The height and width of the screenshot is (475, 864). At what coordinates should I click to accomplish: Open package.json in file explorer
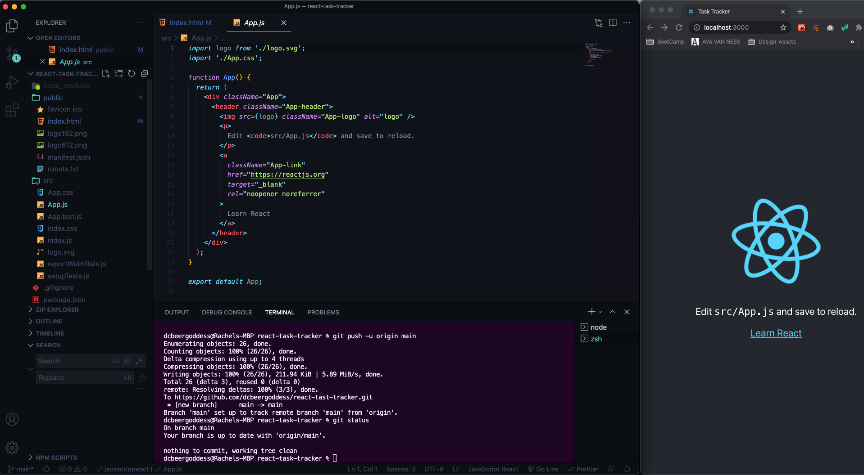64,300
